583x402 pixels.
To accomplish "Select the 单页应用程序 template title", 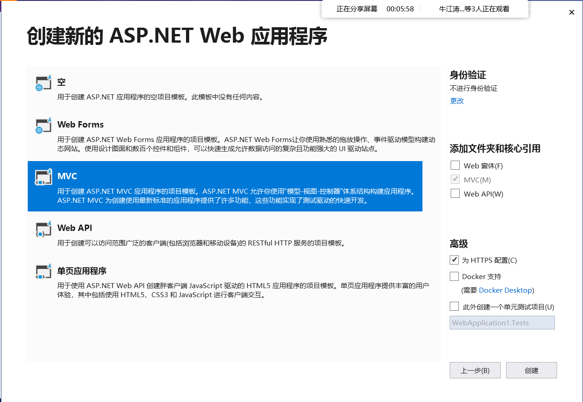I will 82,271.
